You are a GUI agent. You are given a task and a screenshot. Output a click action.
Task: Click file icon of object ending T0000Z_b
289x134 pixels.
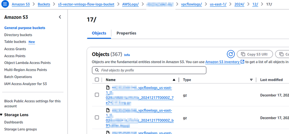(108, 110)
